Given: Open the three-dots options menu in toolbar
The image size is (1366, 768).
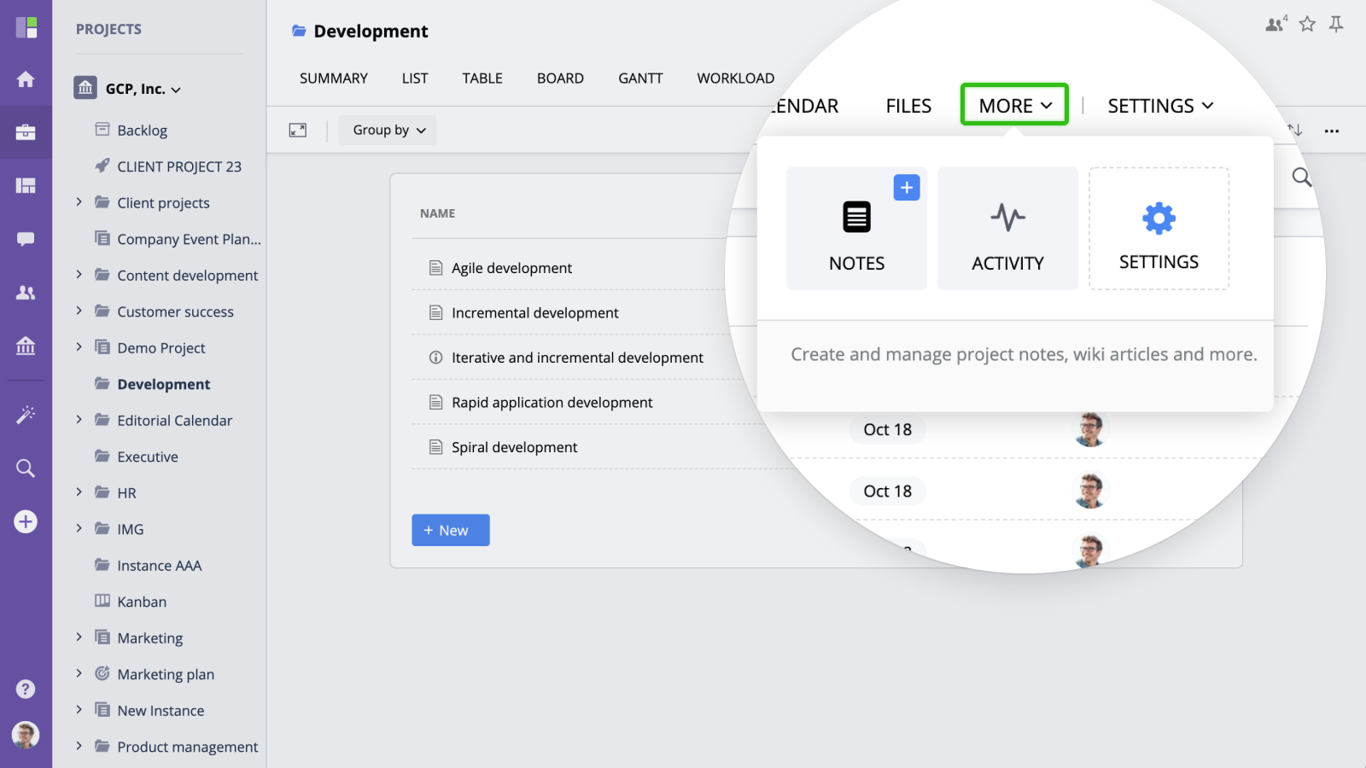Looking at the screenshot, I should 1332,131.
